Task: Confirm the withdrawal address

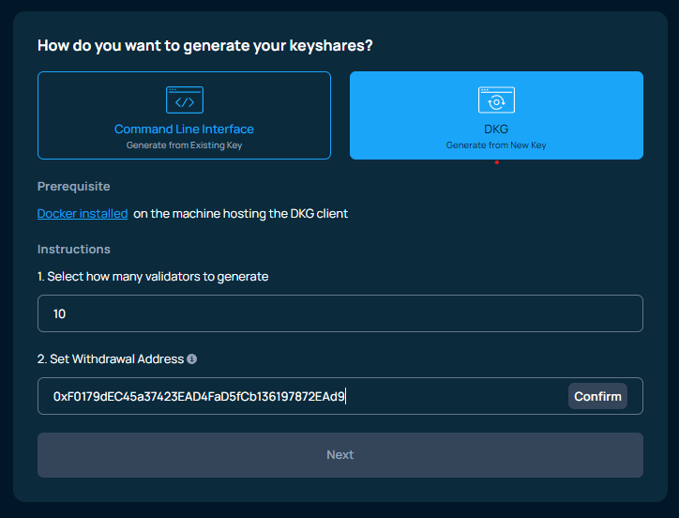Action: tap(597, 396)
